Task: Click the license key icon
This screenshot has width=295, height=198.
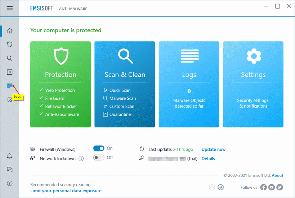Action: (142, 158)
